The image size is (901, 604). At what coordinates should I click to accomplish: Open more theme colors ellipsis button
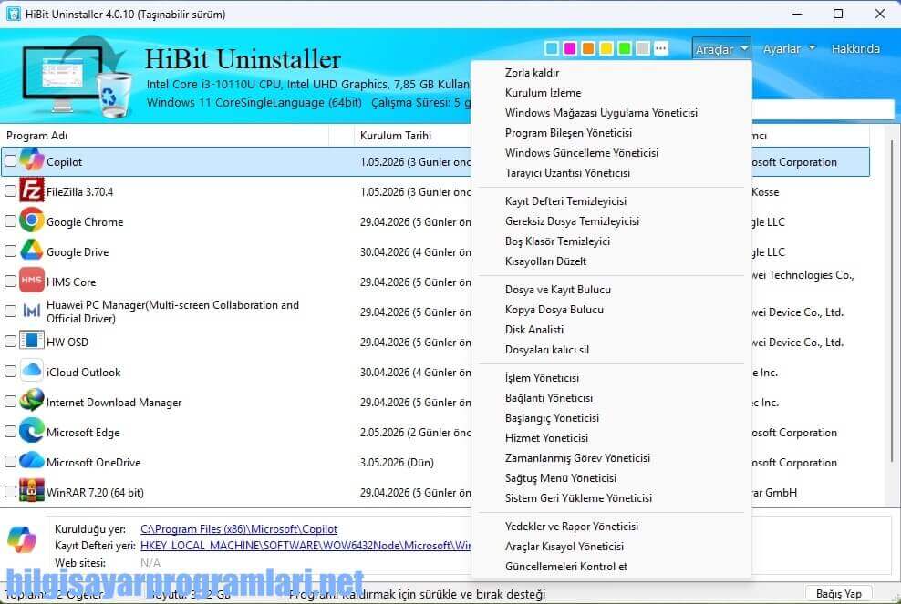point(661,48)
